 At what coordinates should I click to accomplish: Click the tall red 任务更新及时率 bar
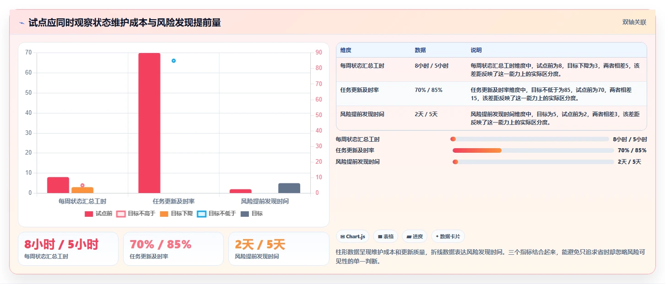pyautogui.click(x=149, y=123)
